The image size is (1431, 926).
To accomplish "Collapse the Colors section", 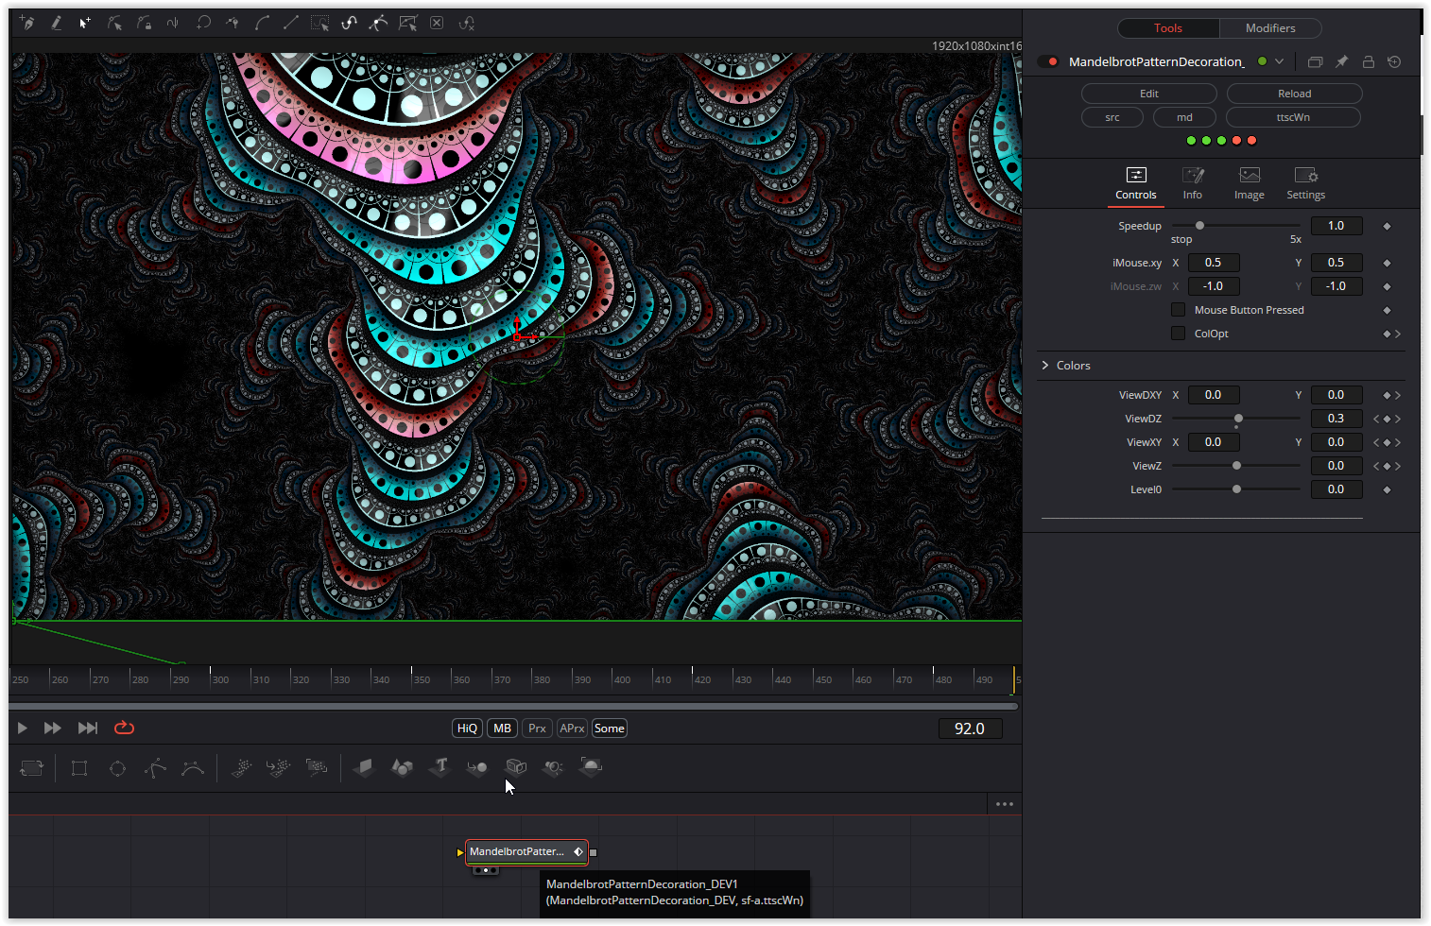I will coord(1043,365).
